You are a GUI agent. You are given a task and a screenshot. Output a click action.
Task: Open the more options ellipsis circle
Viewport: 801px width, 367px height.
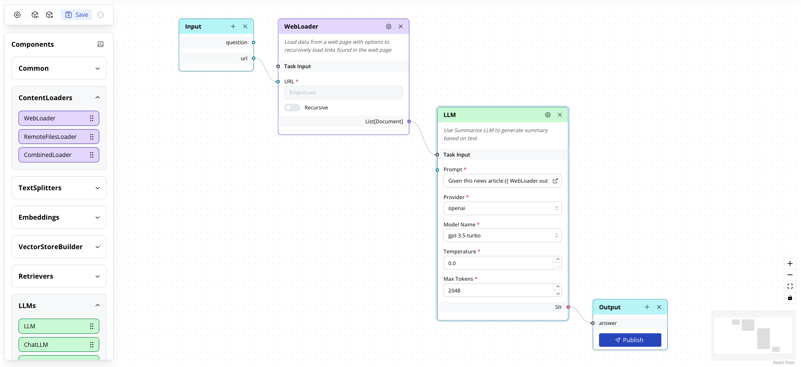(x=101, y=15)
